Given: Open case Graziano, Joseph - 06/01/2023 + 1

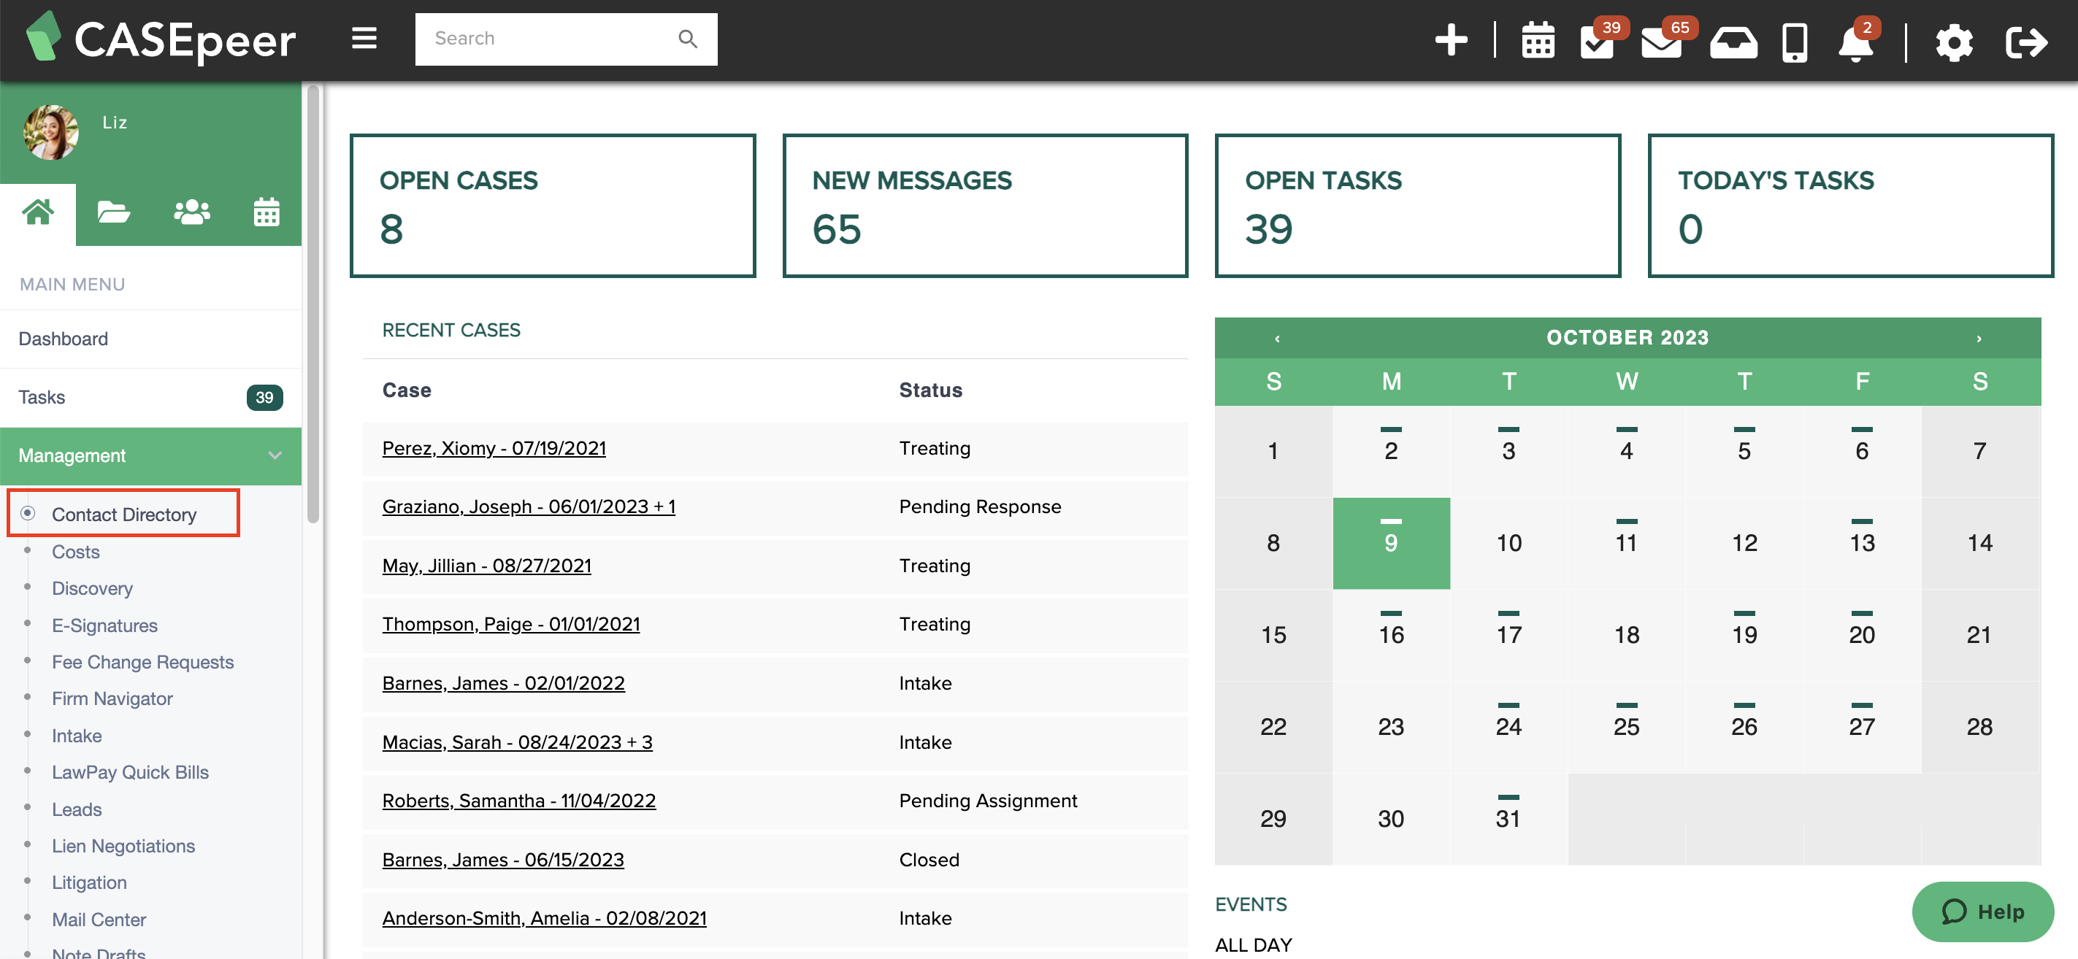Looking at the screenshot, I should 529,507.
